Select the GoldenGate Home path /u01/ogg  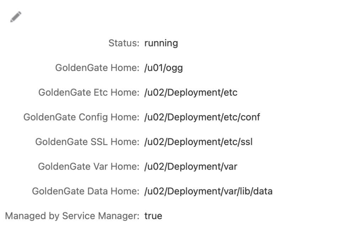[164, 68]
